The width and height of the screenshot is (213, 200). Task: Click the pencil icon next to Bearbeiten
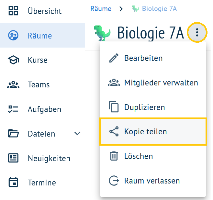click(x=114, y=58)
